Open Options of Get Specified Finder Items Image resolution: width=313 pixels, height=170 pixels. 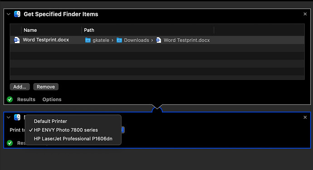pyautogui.click(x=52, y=100)
